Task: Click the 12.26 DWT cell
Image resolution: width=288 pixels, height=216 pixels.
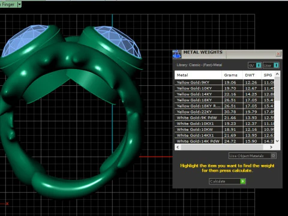Action: [x=253, y=82]
